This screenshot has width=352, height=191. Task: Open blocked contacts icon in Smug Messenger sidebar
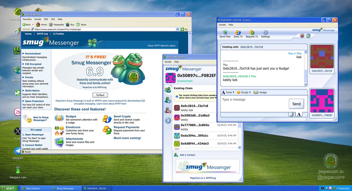click(x=168, y=110)
